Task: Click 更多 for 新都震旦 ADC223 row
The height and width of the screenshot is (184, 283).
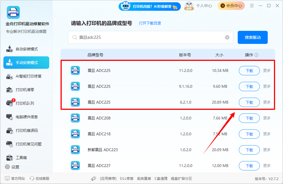Action: click(267, 150)
